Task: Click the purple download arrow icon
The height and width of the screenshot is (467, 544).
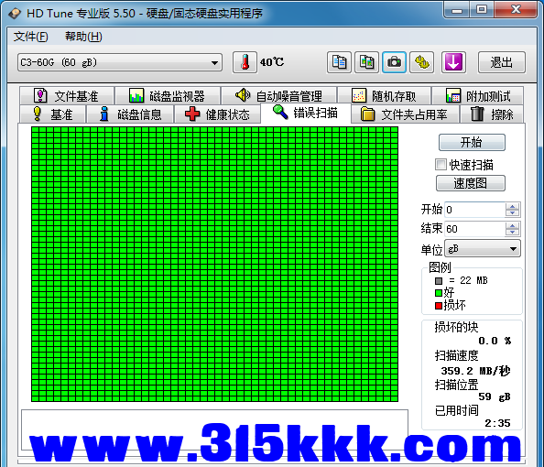Action: [453, 62]
